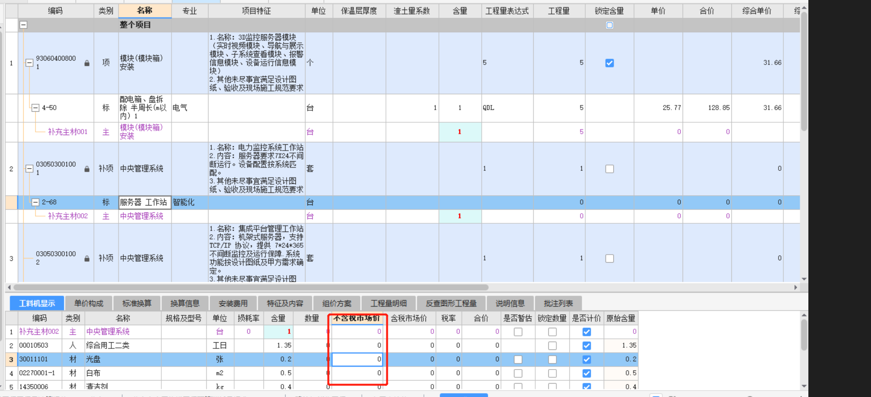Open the 安装费用 tab
This screenshot has height=397, width=871.
click(233, 303)
